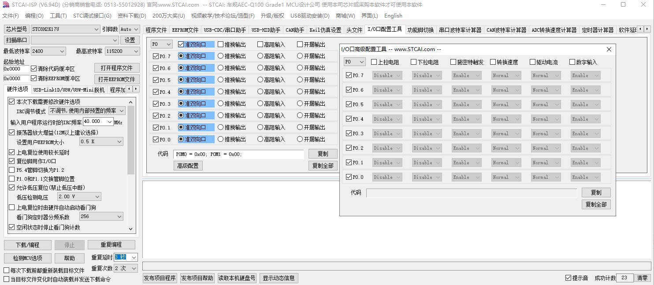Open the 资料下载(D) menu

pos(132,16)
